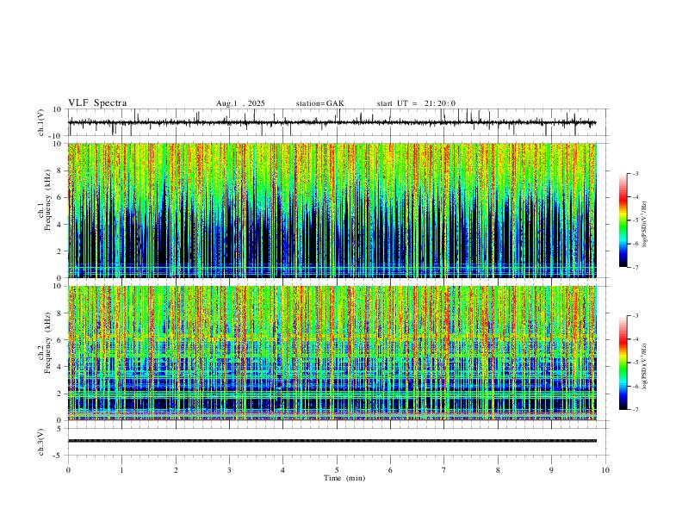Click the time axis tick label '7'
This screenshot has width=682, height=527.
pos(444,470)
